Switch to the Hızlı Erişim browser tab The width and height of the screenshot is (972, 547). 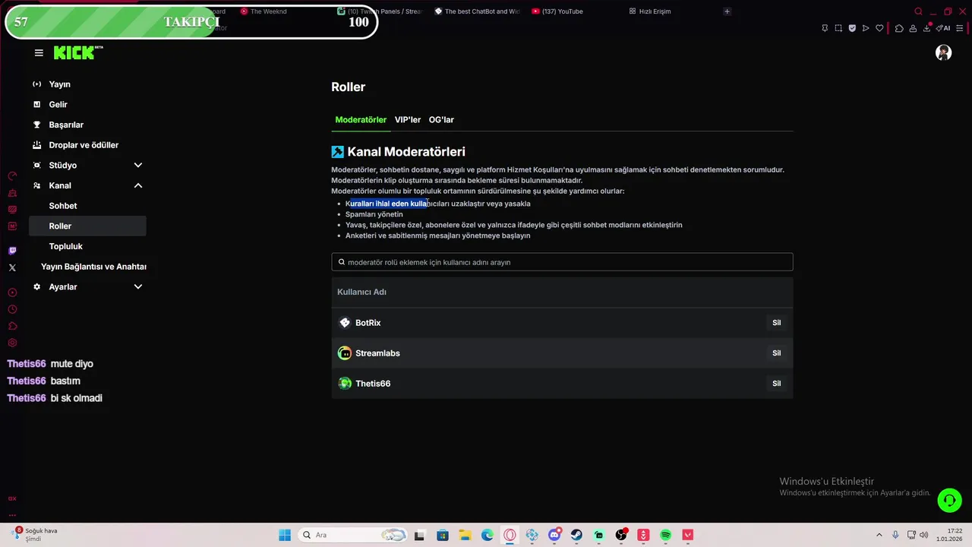coord(651,11)
